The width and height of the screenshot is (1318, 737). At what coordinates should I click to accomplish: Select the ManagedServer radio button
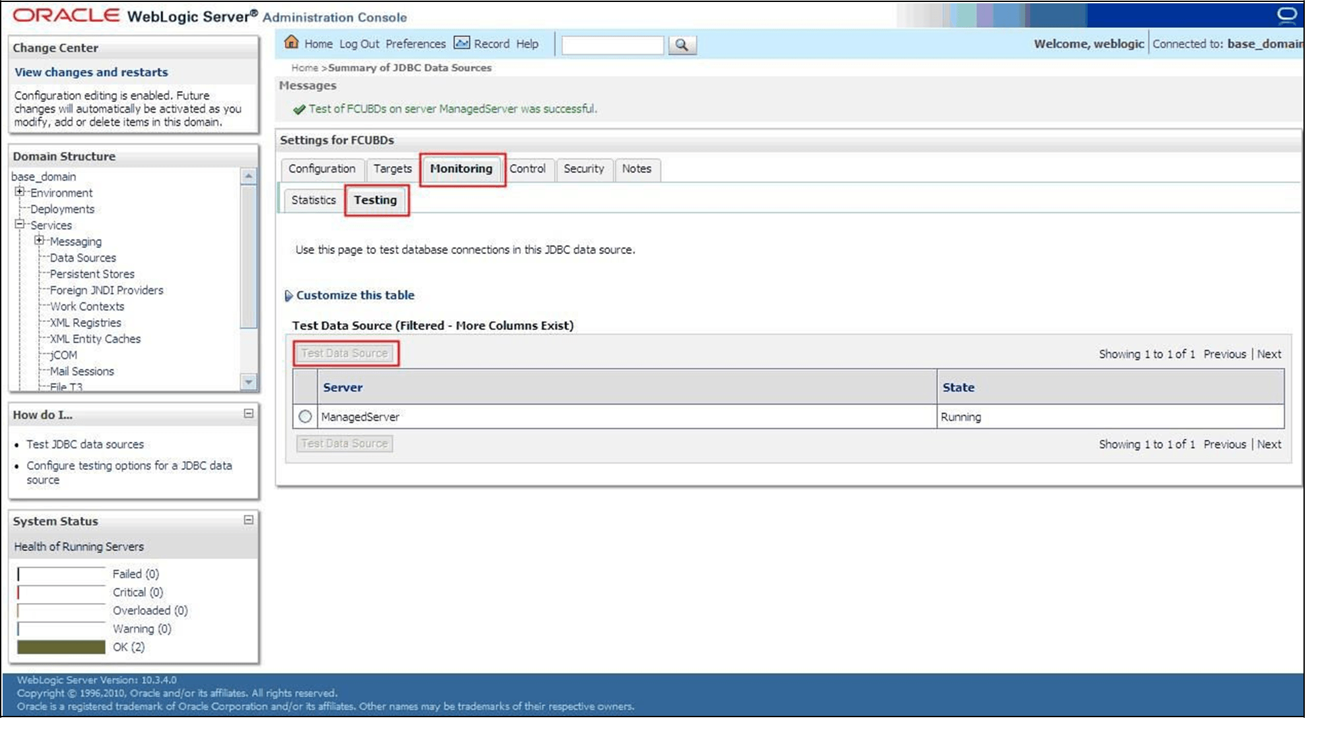coord(305,416)
